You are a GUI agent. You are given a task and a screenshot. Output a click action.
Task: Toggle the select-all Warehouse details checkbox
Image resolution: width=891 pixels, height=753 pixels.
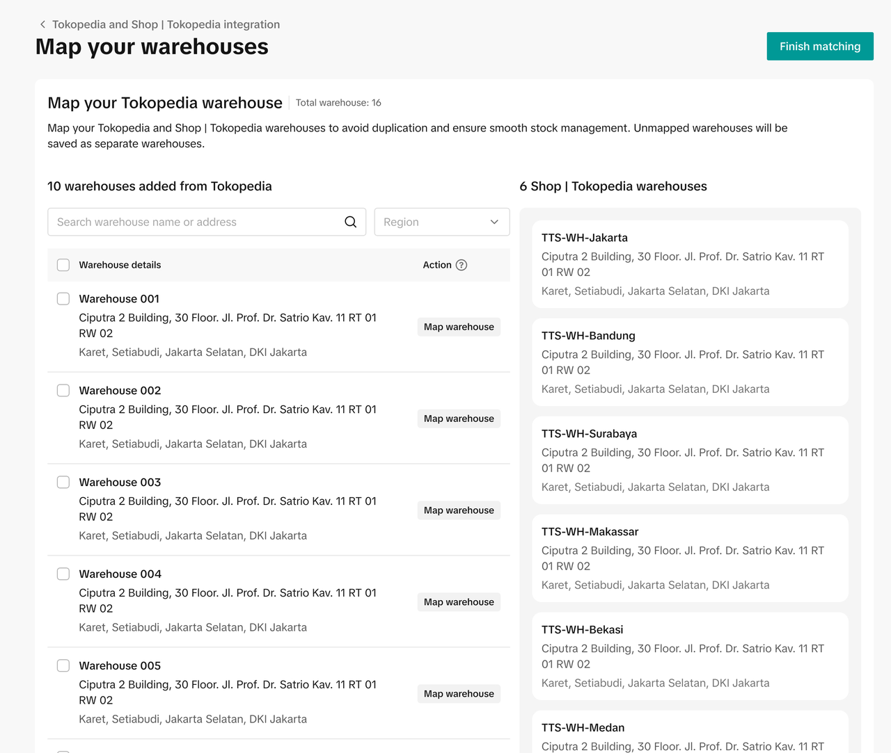(x=63, y=265)
